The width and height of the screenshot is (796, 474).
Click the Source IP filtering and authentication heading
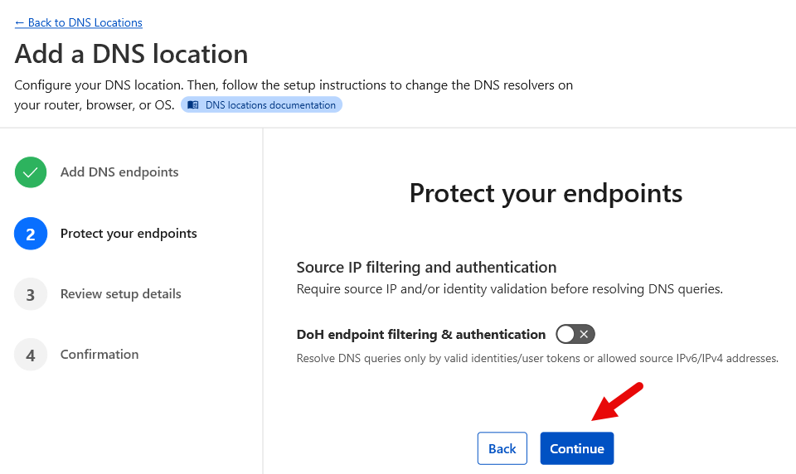tap(426, 267)
